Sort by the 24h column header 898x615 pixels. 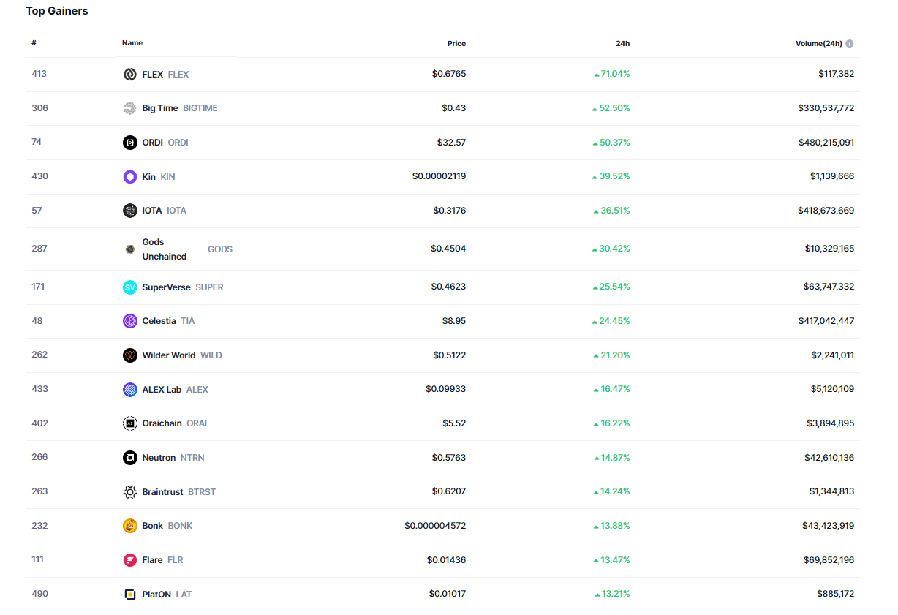[x=622, y=44]
